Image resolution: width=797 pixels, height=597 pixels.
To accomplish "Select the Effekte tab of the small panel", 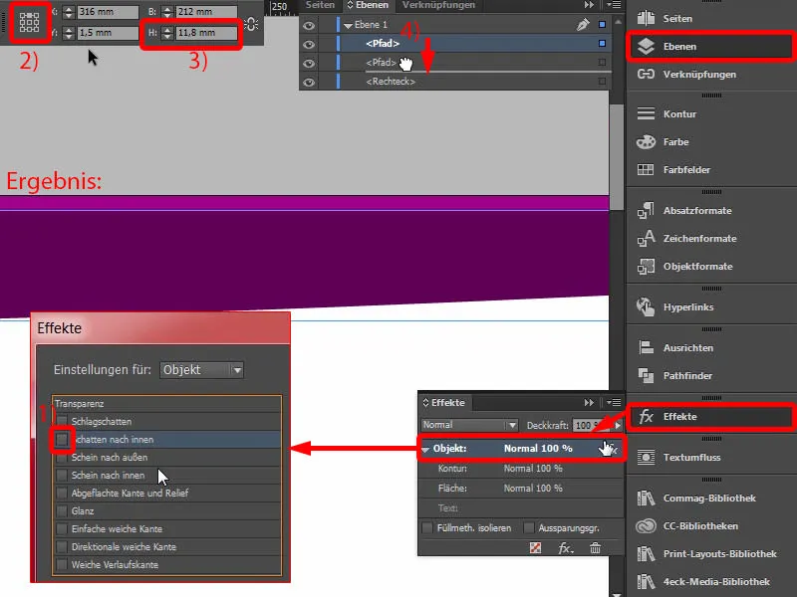I will click(444, 403).
